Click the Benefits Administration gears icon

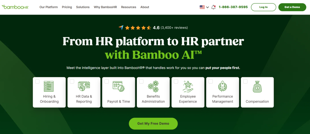(153, 86)
